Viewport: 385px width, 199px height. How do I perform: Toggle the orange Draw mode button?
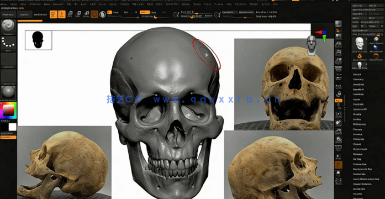[62, 14]
